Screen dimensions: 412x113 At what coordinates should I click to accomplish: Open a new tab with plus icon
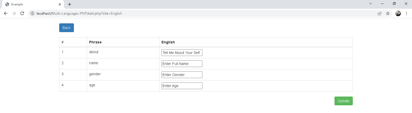70,4
